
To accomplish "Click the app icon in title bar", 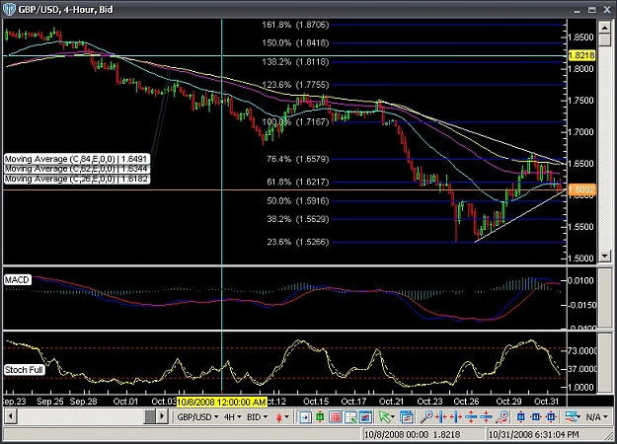I will (9, 9).
